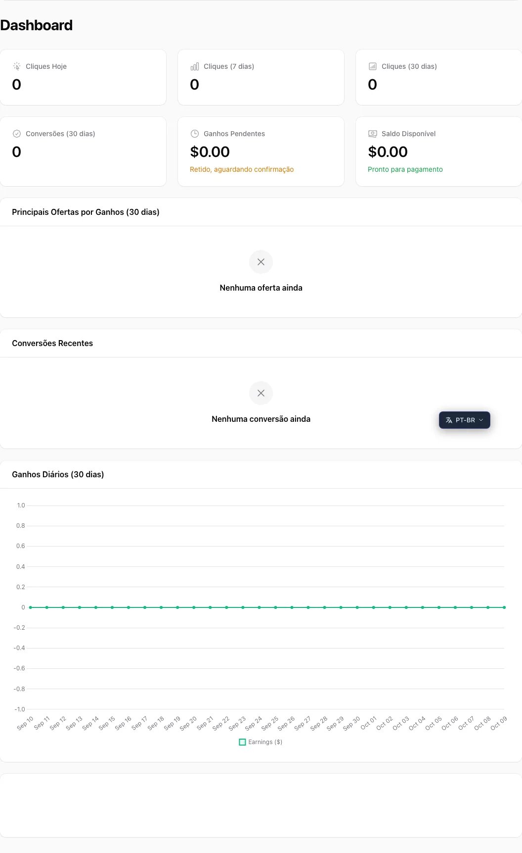This screenshot has width=522, height=853.
Task: Click the -1.0 y-axis label
Action: [x=19, y=709]
